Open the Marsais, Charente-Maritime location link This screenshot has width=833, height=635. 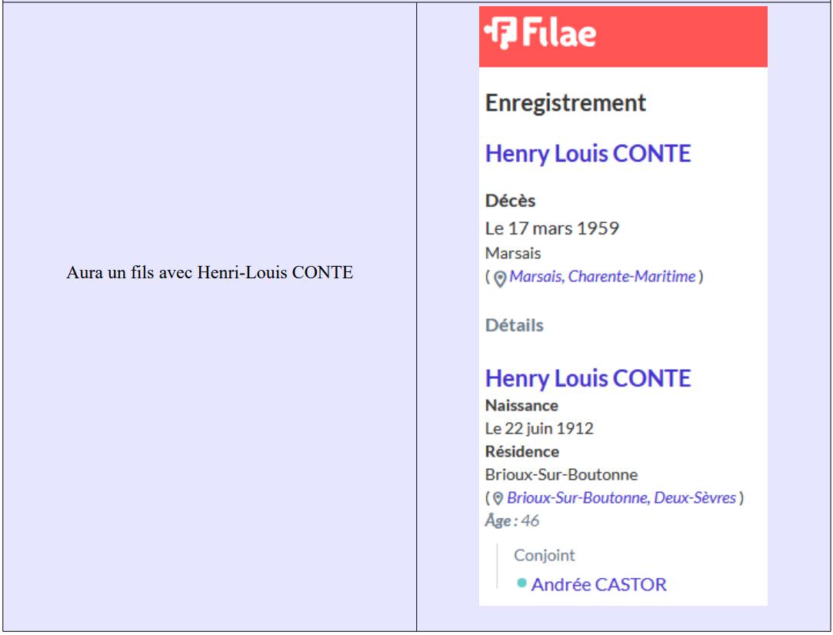point(601,277)
